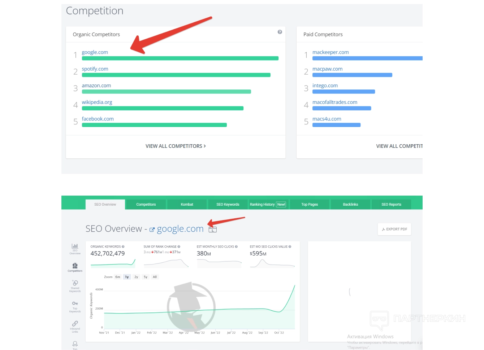The image size is (484, 350).
Task: Click the green bar under spotify.com
Action: [176, 75]
